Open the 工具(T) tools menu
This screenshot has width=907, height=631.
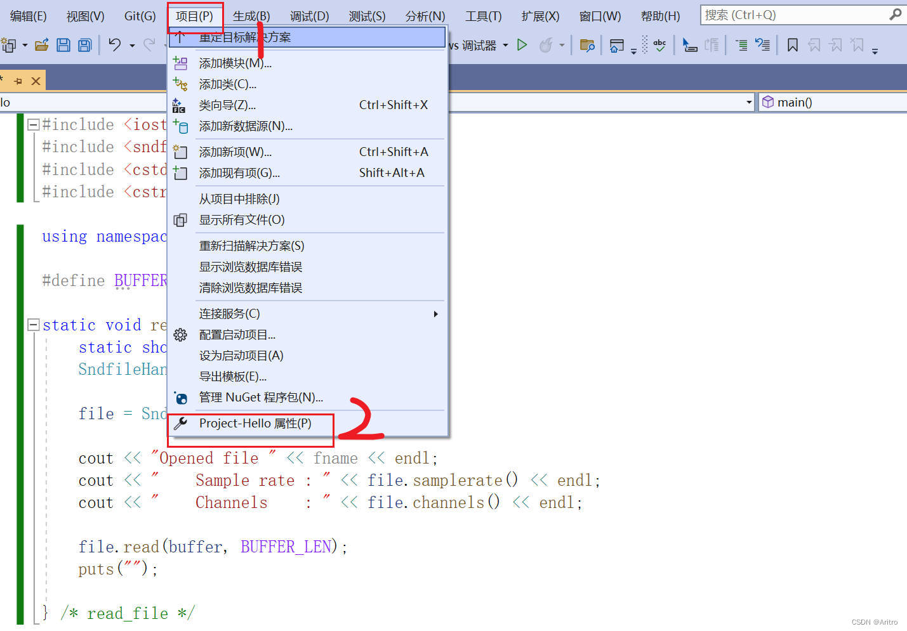click(x=483, y=16)
